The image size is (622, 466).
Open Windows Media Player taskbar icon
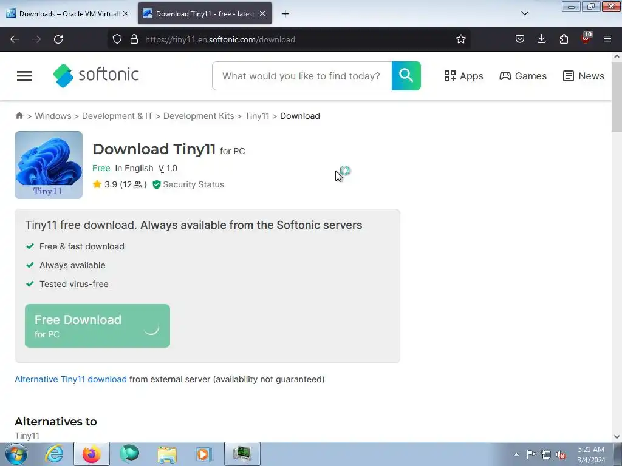pyautogui.click(x=204, y=454)
